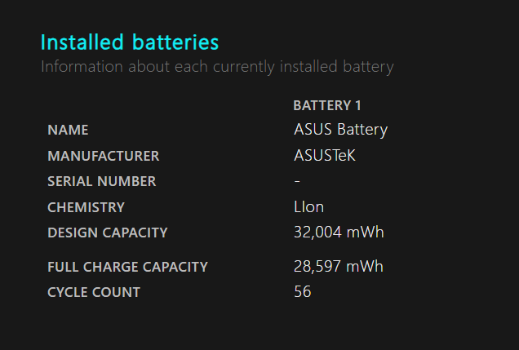The width and height of the screenshot is (519, 350).
Task: Click the word batteries in the heading
Action: point(175,42)
